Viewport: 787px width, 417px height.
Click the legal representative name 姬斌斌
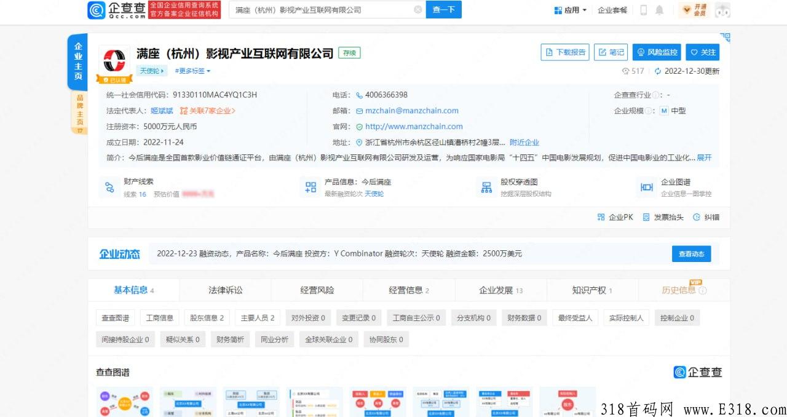coord(162,111)
